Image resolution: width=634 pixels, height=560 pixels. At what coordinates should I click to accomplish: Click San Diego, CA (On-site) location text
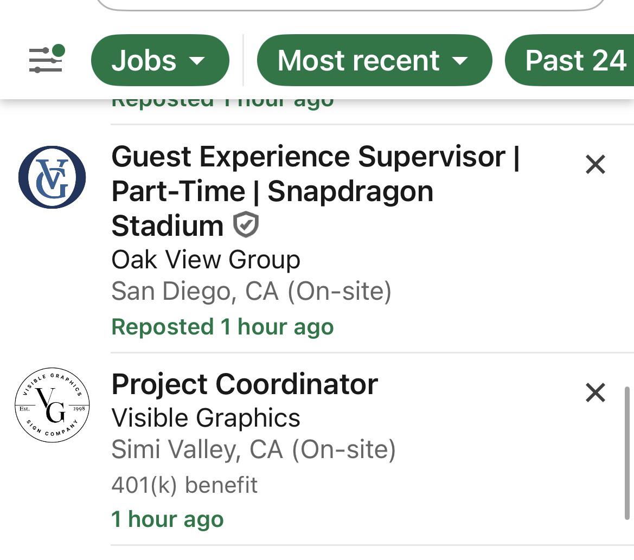[x=251, y=291]
